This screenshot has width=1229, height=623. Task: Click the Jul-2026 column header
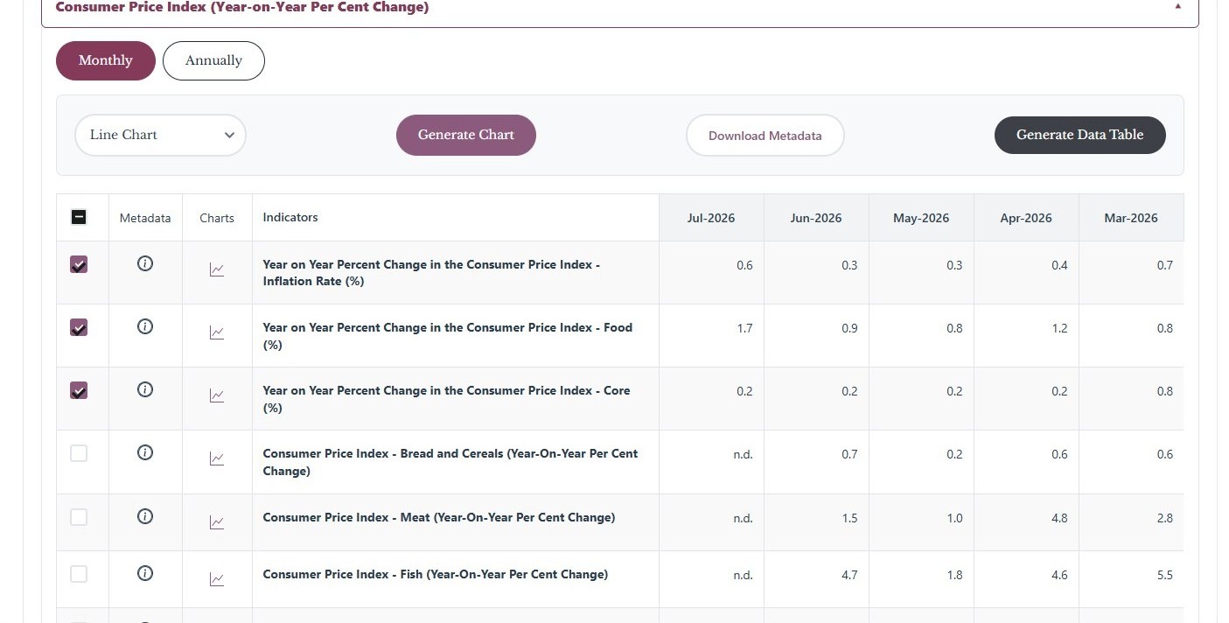coord(711,218)
